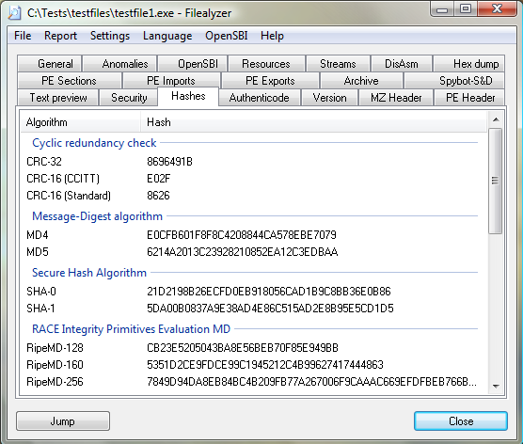Image resolution: width=523 pixels, height=444 pixels.
Task: Open the File menu
Action: [x=23, y=36]
